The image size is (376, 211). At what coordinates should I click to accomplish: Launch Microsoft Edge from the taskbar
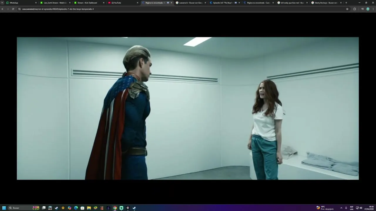pyautogui.click(x=76, y=208)
